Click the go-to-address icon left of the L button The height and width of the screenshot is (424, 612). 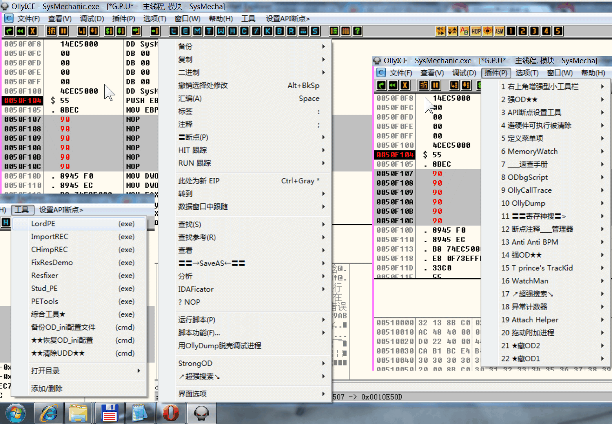[155, 31]
